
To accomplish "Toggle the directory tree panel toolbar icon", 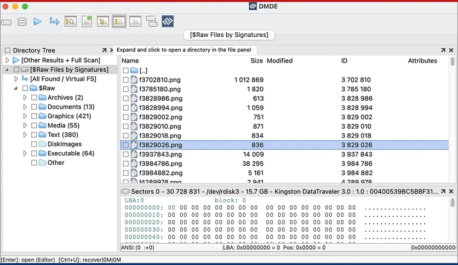I will coord(103,21).
